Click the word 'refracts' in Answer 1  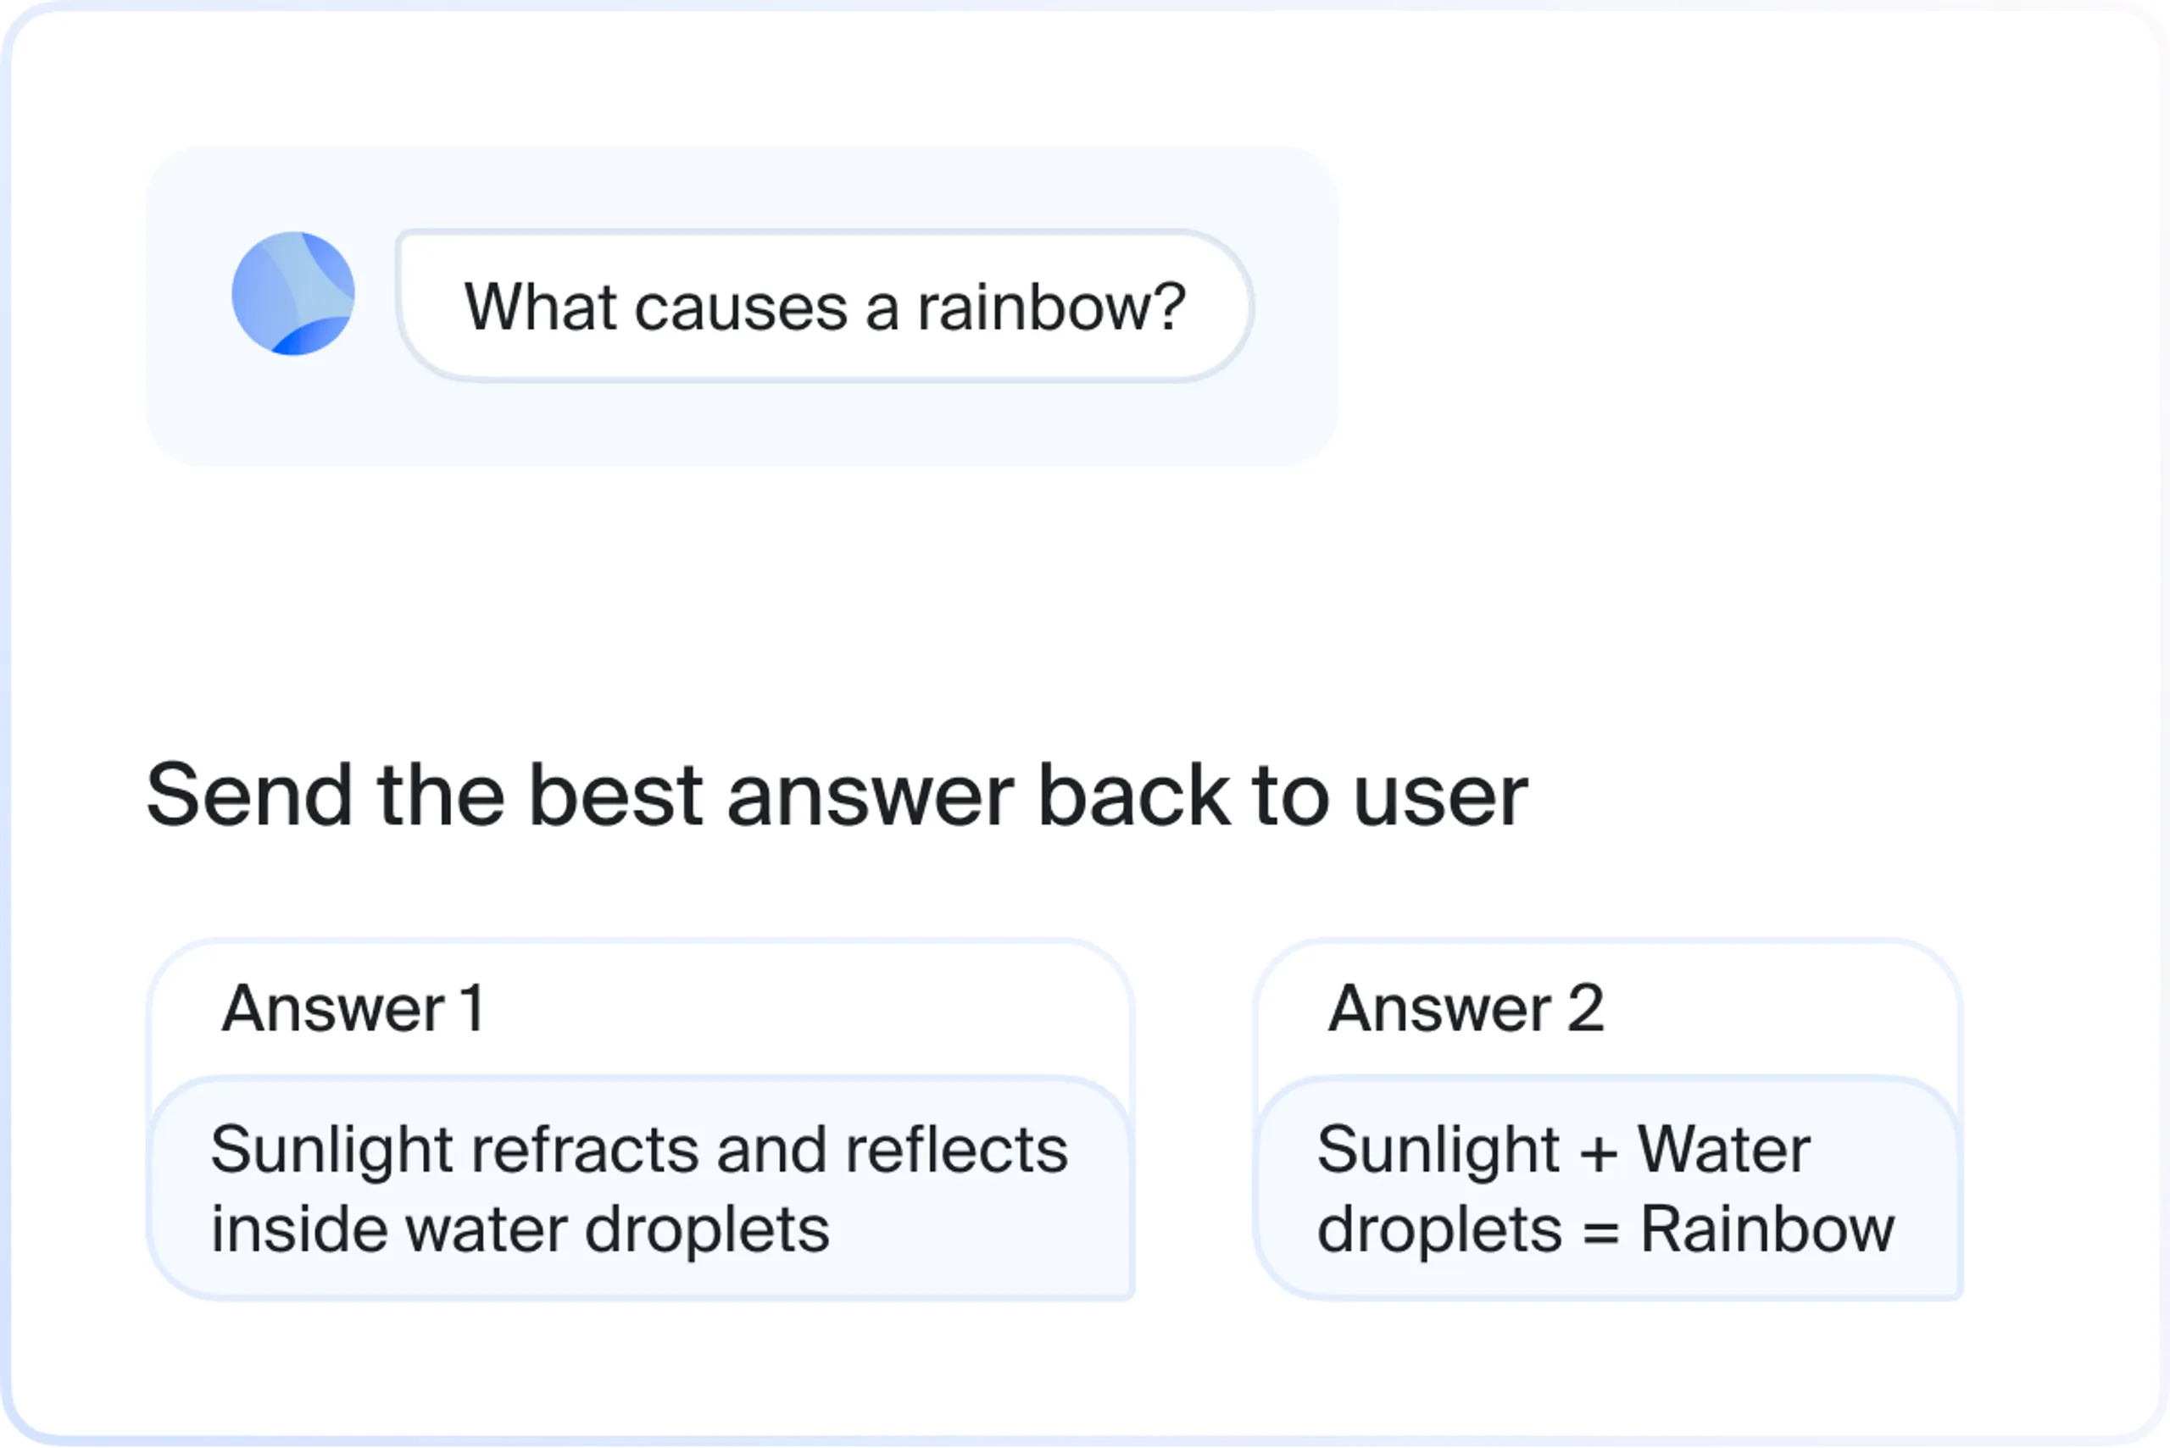pos(586,1151)
